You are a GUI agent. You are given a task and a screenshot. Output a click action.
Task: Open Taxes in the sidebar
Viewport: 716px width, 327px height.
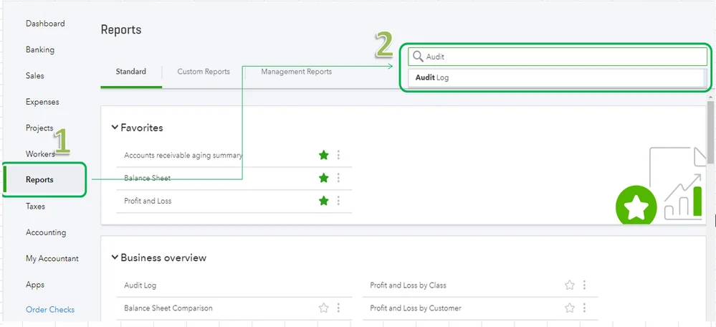[35, 207]
